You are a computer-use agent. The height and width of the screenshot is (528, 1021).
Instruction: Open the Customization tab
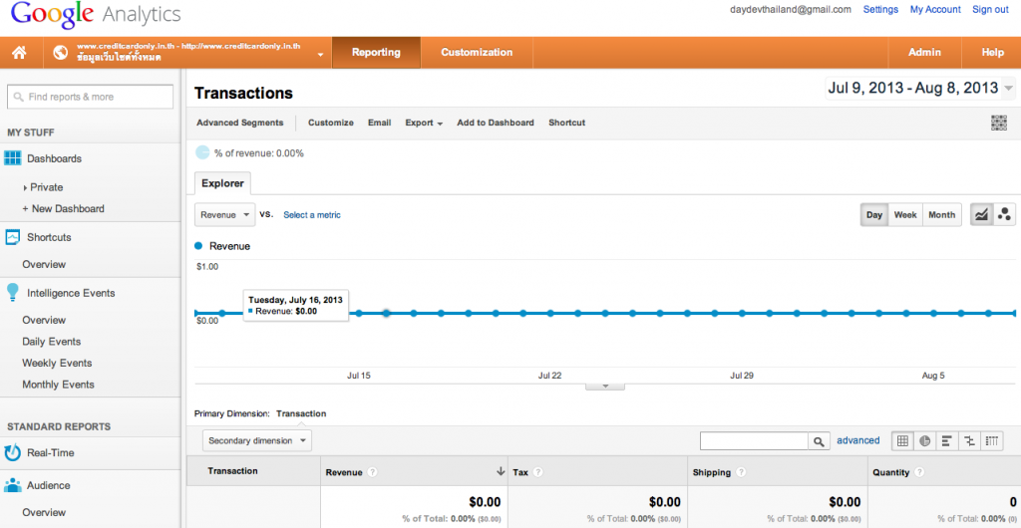click(x=477, y=53)
